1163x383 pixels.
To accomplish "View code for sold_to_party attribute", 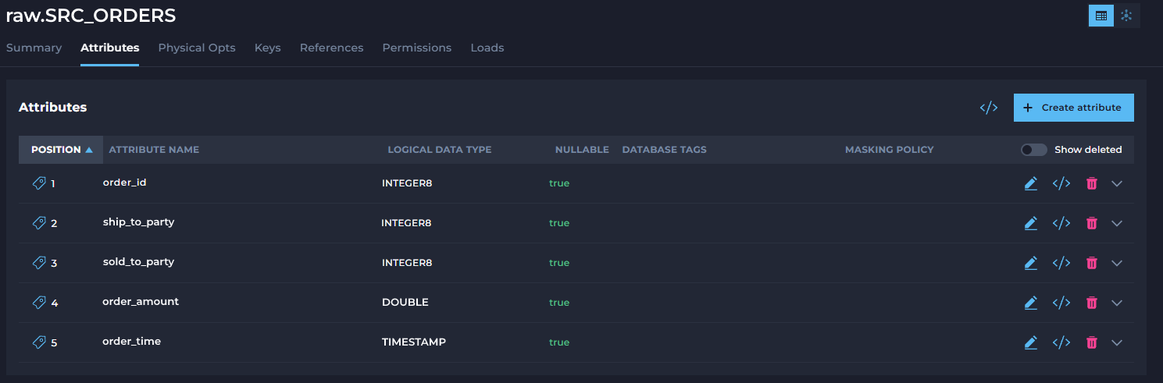I will click(1061, 263).
